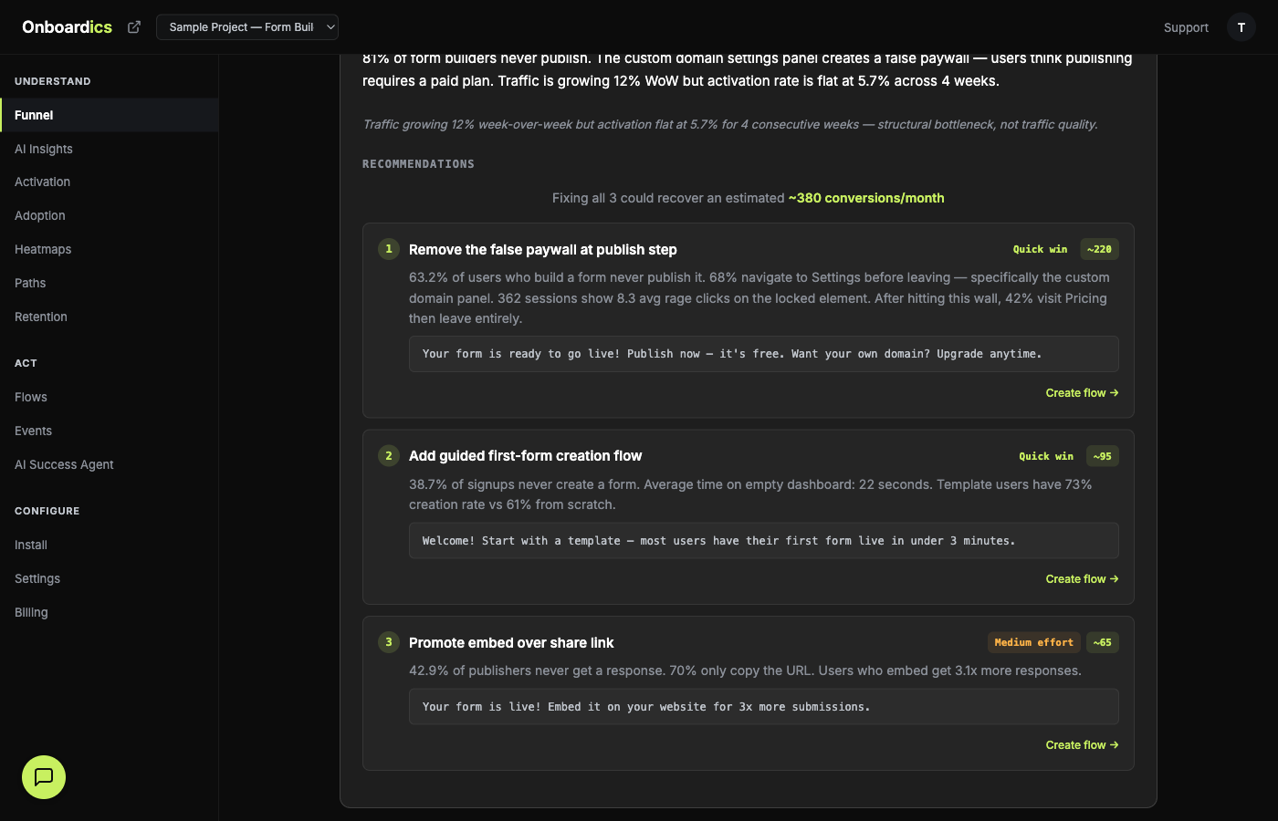Image resolution: width=1278 pixels, height=821 pixels.
Task: Click the arrow icon on first Create flow link
Action: [x=1114, y=392]
